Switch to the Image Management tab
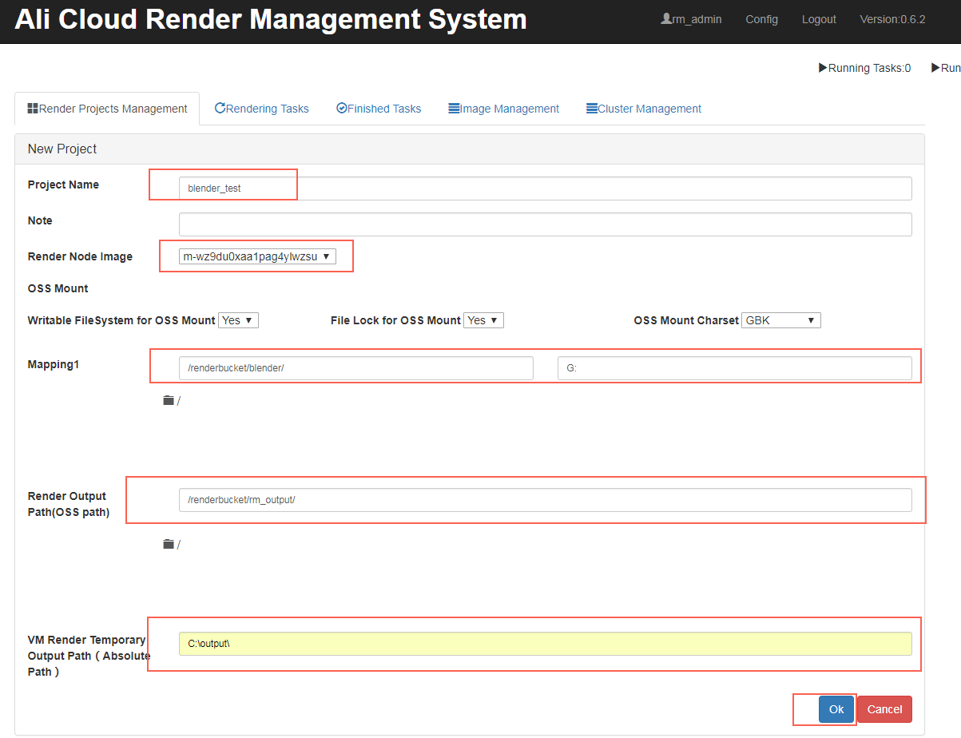The height and width of the screenshot is (738, 961). (504, 109)
